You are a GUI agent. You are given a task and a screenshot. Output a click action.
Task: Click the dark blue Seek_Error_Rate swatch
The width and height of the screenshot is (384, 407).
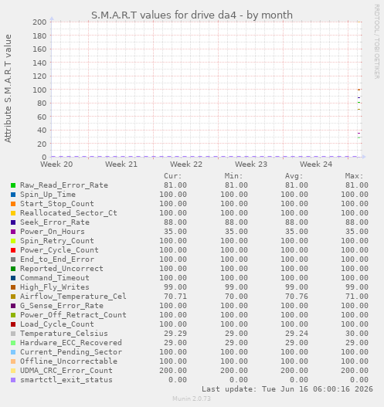pos(13,222)
